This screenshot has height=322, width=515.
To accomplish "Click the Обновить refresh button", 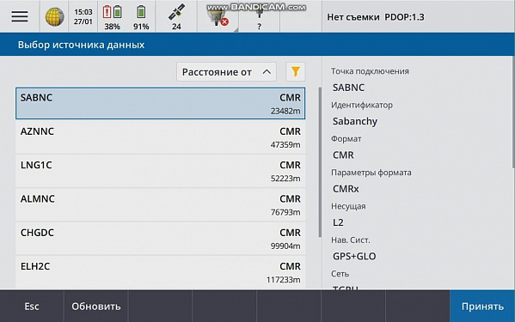I will [96, 307].
